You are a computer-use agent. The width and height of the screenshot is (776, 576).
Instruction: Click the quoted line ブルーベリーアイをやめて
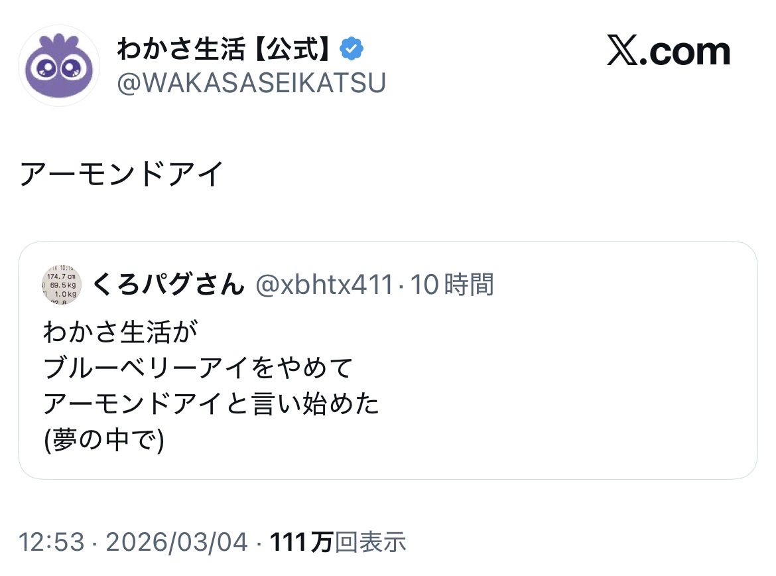click(x=198, y=367)
